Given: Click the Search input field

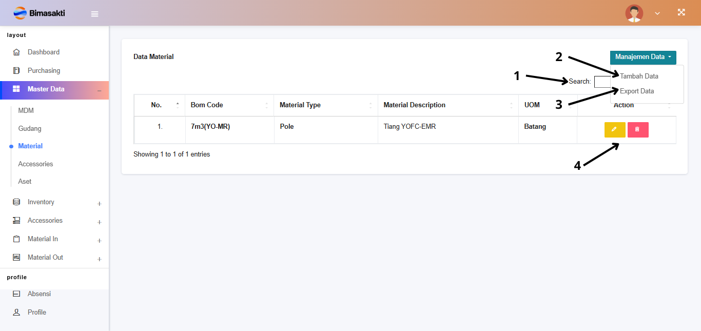Looking at the screenshot, I should point(602,82).
